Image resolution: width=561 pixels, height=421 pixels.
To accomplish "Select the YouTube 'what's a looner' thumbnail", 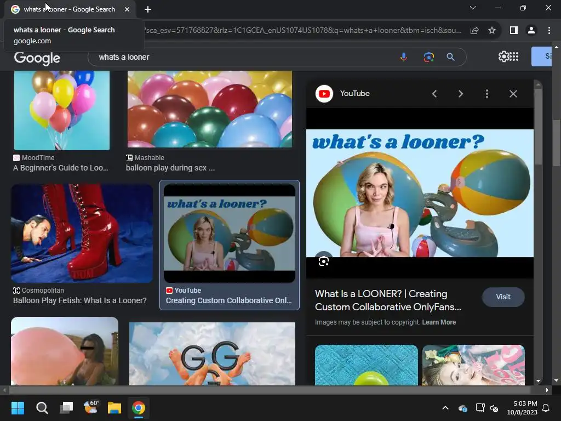I will [x=230, y=234].
